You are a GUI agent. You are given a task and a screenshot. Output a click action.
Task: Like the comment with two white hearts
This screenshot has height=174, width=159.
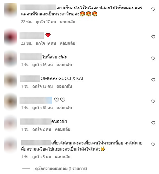(x=153, y=101)
